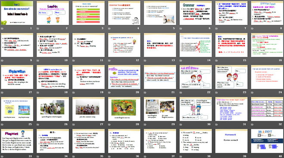Select the final 1PPT slide 40
This screenshot has height=158, width=284.
coord(267,141)
